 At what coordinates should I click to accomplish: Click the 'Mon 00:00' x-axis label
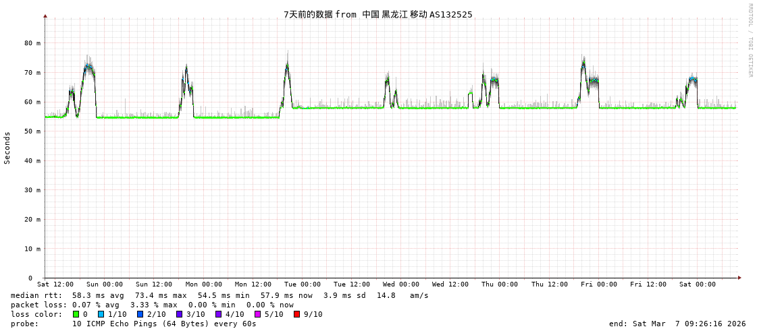coord(204,284)
